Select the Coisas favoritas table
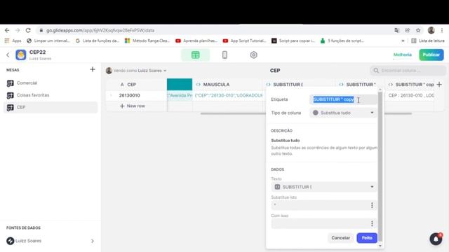 [51, 95]
